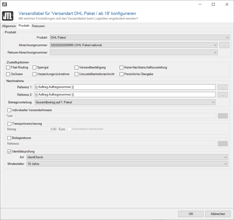Open the Produkt dropdown showing DHL Paket
This screenshot has height=220, width=234.
pyautogui.click(x=139, y=37)
